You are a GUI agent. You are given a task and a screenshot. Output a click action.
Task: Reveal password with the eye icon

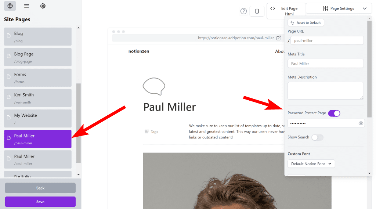(x=361, y=123)
